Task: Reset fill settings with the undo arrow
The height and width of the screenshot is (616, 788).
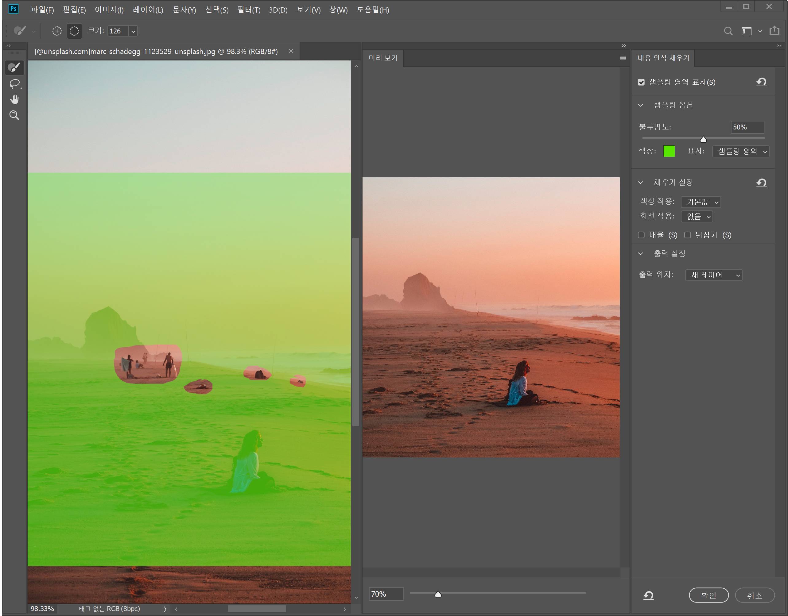Action: [761, 183]
